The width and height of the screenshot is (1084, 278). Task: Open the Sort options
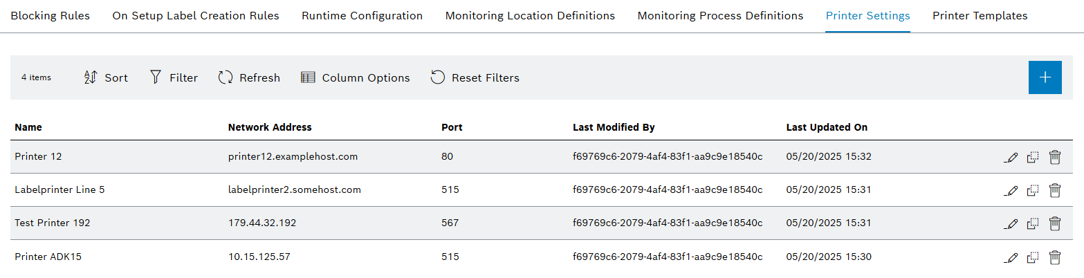106,77
